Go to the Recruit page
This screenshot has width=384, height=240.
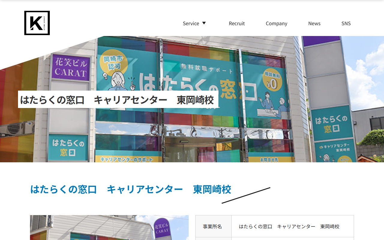(x=237, y=23)
